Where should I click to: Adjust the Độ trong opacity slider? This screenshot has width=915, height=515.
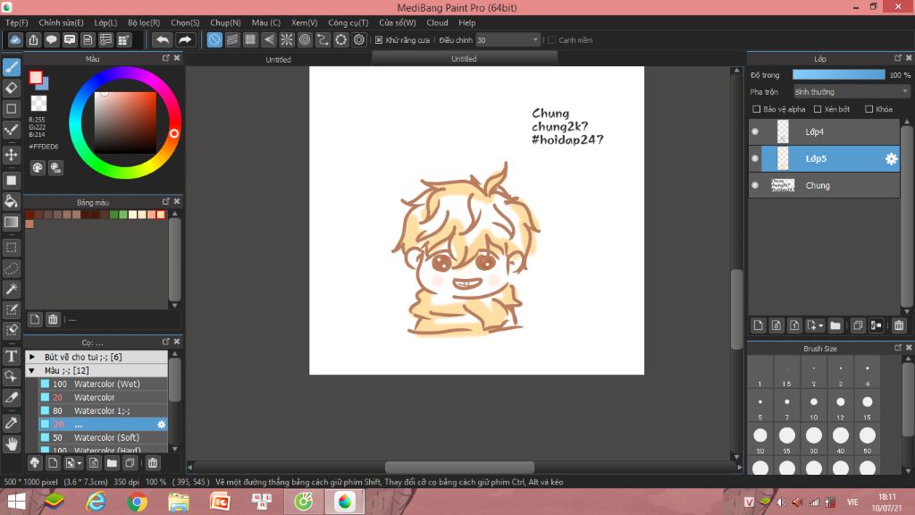838,75
